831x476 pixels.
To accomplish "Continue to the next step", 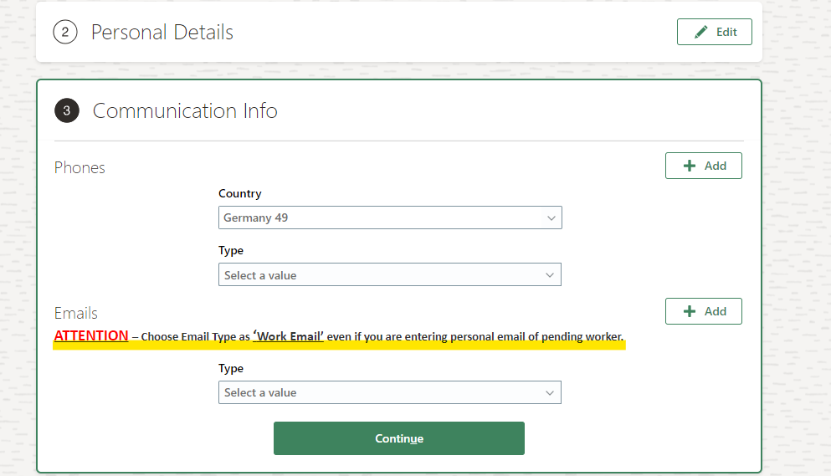I will (399, 438).
